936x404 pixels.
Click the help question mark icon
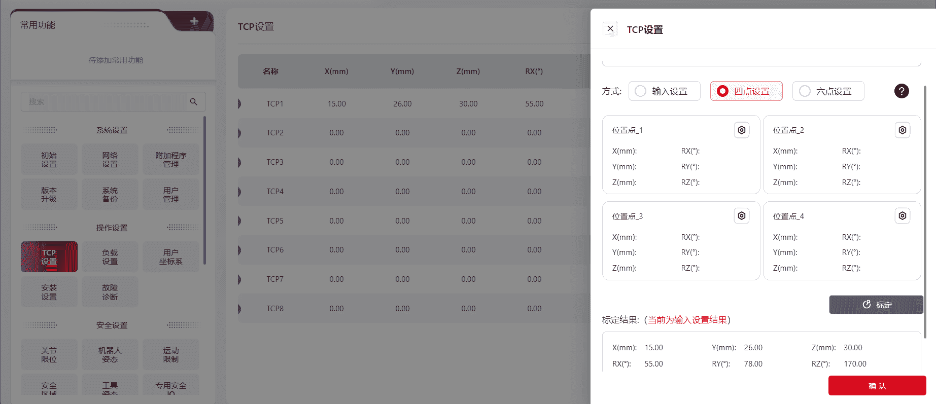(901, 91)
